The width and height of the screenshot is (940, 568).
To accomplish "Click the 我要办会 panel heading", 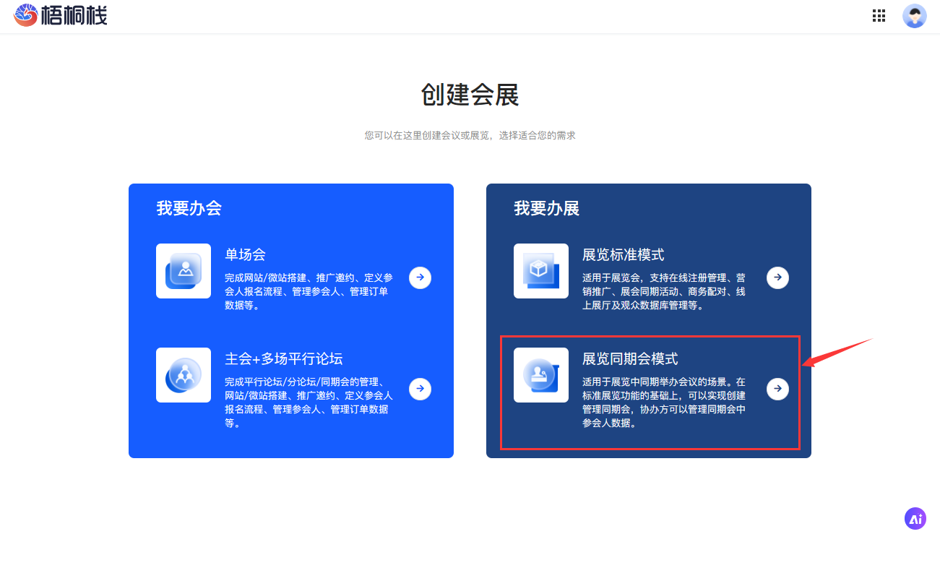I will click(189, 209).
